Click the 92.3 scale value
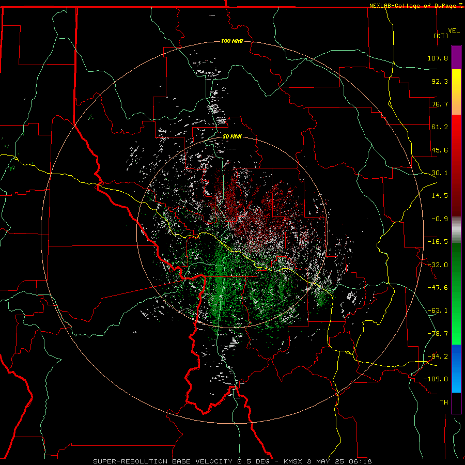Image resolution: width=465 pixels, height=465 pixels. point(440,81)
